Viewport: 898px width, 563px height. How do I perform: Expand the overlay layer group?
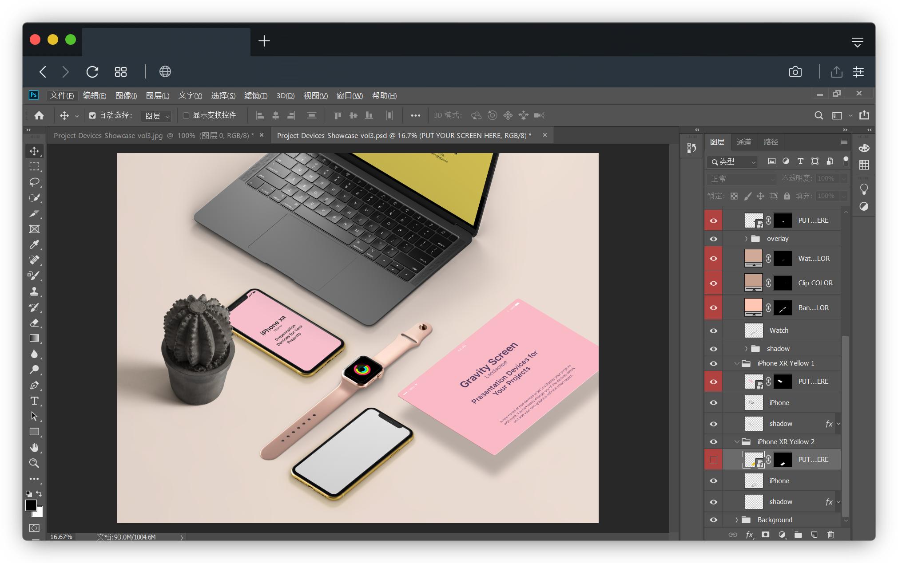(x=746, y=239)
